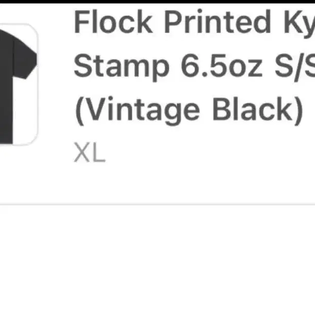Select the "Stamp 6.5oz" title line

pos(194,66)
